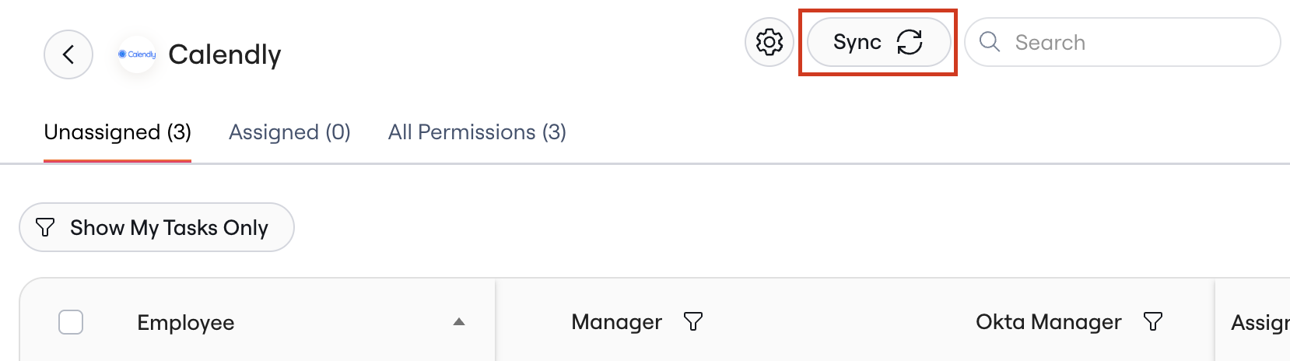Click the Okta Manager column header text
Screen dimensions: 1290x361
coord(1049,321)
